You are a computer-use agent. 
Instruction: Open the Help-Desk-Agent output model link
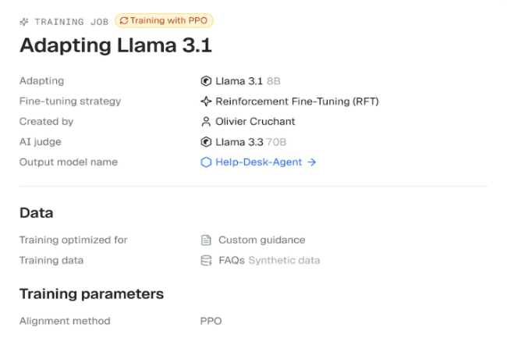click(x=258, y=162)
